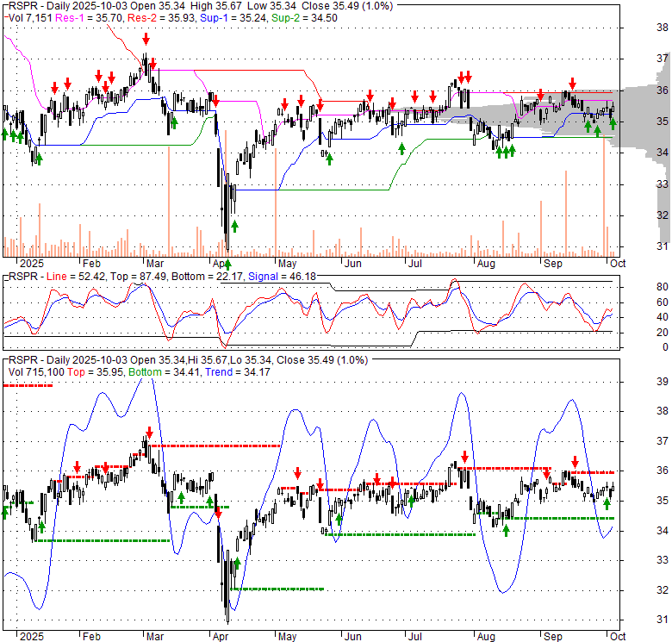
Task: Click the 'Top = 35.95' bottom chart legend
Action: point(96,372)
